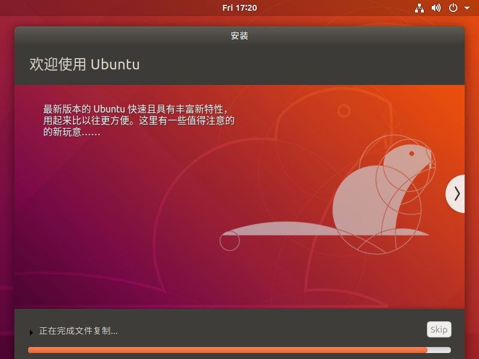Screen dimensions: 479x359
Task: Click the Ubuntu beaver mascot illustration
Action: tap(371, 191)
